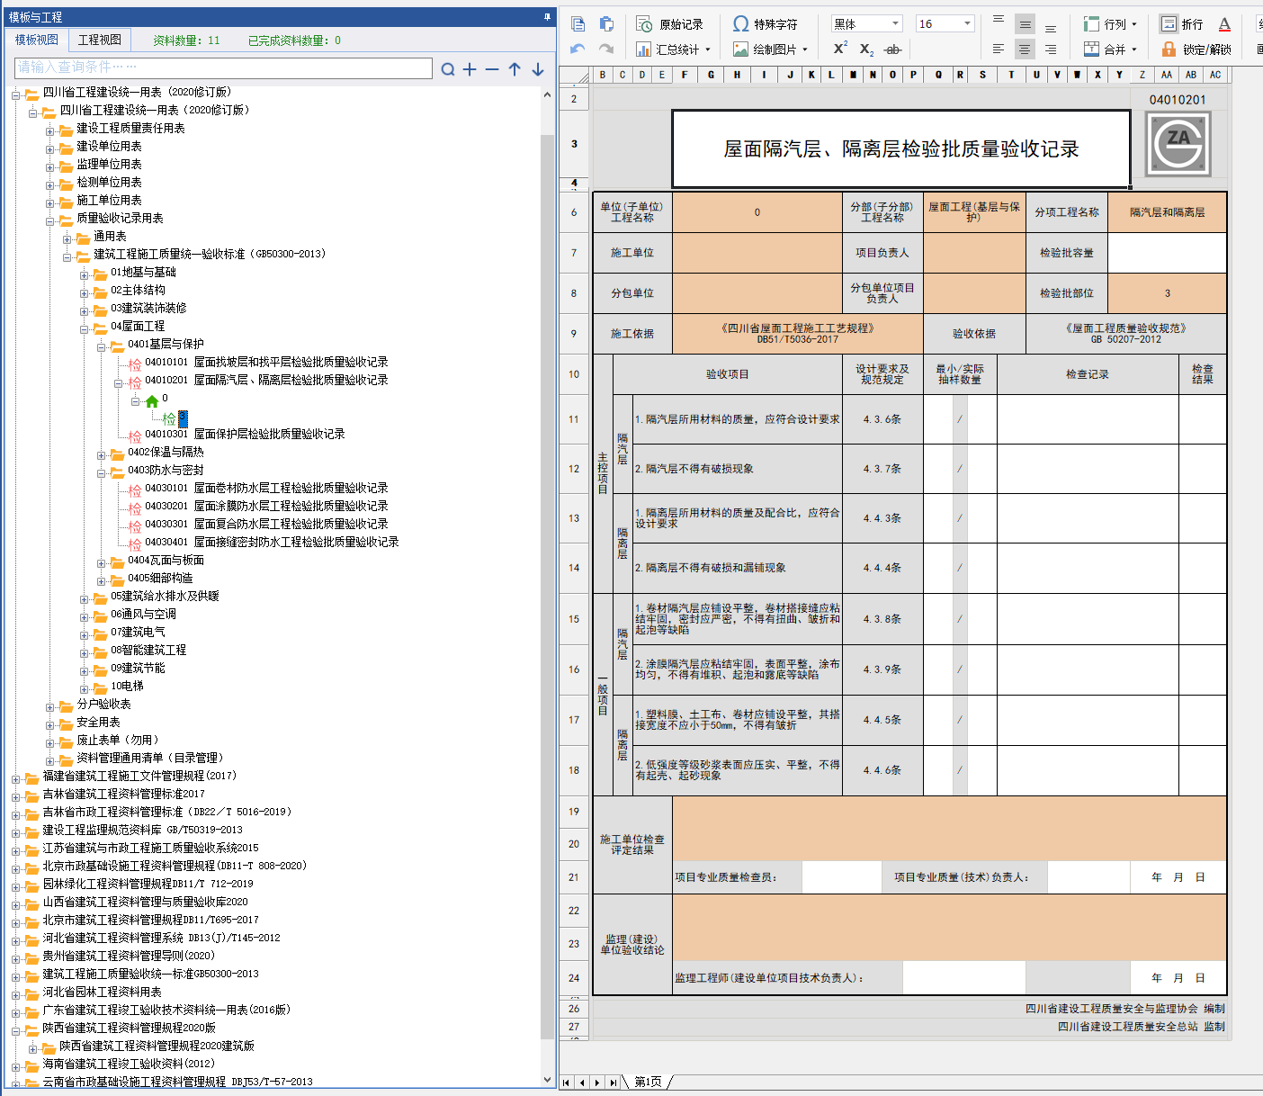Screen dimensions: 1263x1096
Task: Click tree panel scroll down arrow
Action: [547, 1080]
